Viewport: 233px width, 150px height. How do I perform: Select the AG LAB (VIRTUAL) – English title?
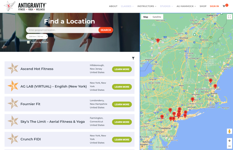pos(54,86)
